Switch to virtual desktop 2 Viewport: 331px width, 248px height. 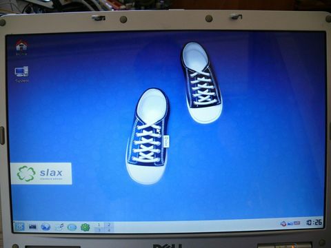click(x=109, y=225)
